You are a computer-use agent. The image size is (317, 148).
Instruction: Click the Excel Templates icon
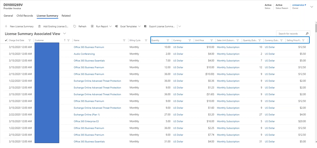[116, 27]
